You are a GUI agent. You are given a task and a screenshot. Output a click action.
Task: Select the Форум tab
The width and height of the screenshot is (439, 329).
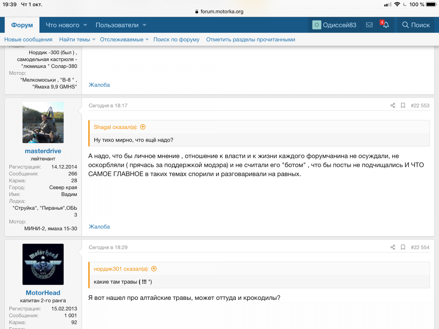pos(22,25)
